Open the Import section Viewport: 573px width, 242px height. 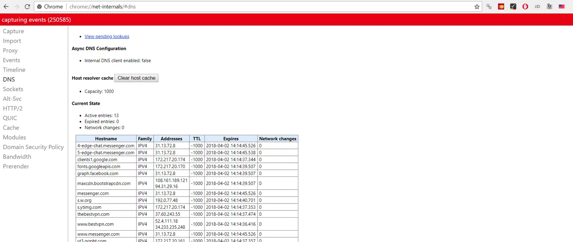point(12,41)
